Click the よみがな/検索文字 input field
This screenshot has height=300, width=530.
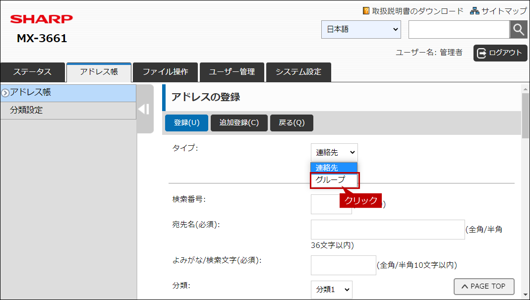coord(344,265)
